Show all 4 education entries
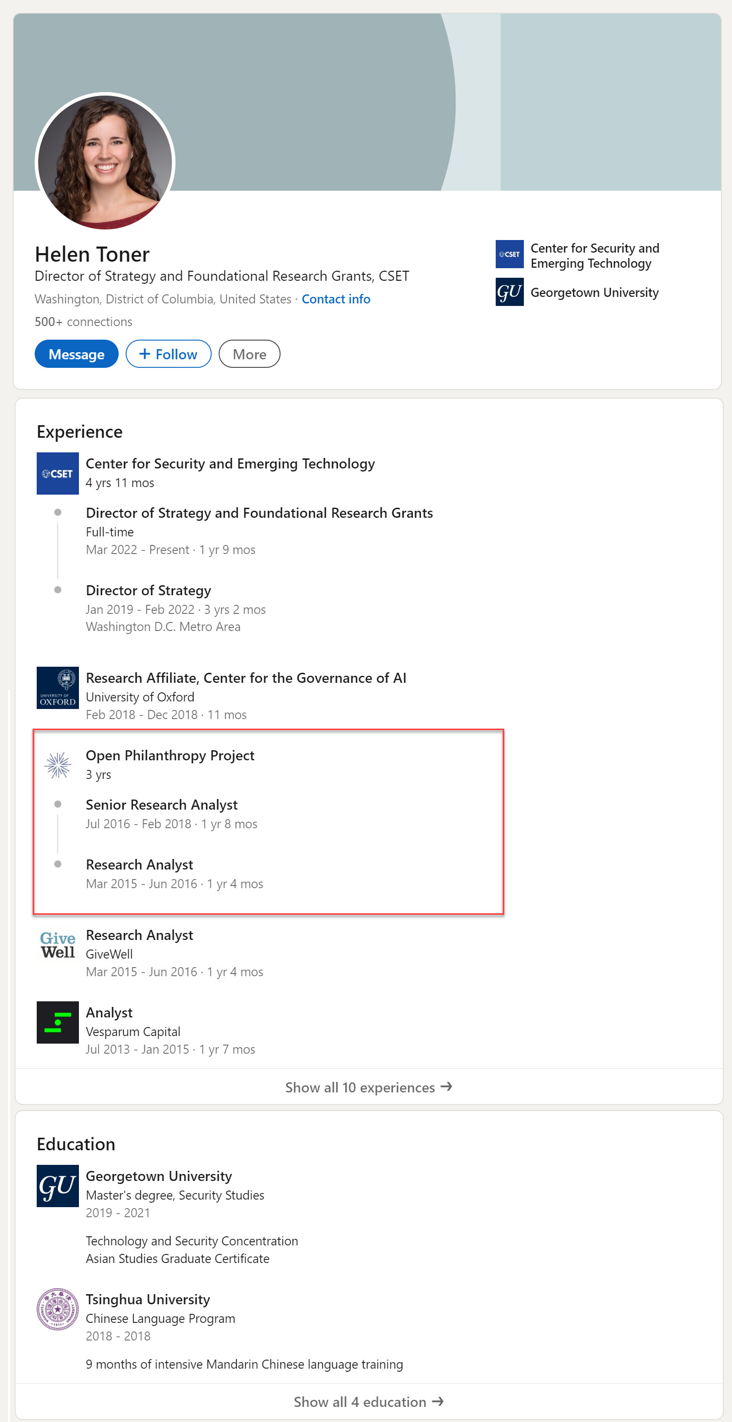Screen dimensions: 732x1422 pos(369,1401)
